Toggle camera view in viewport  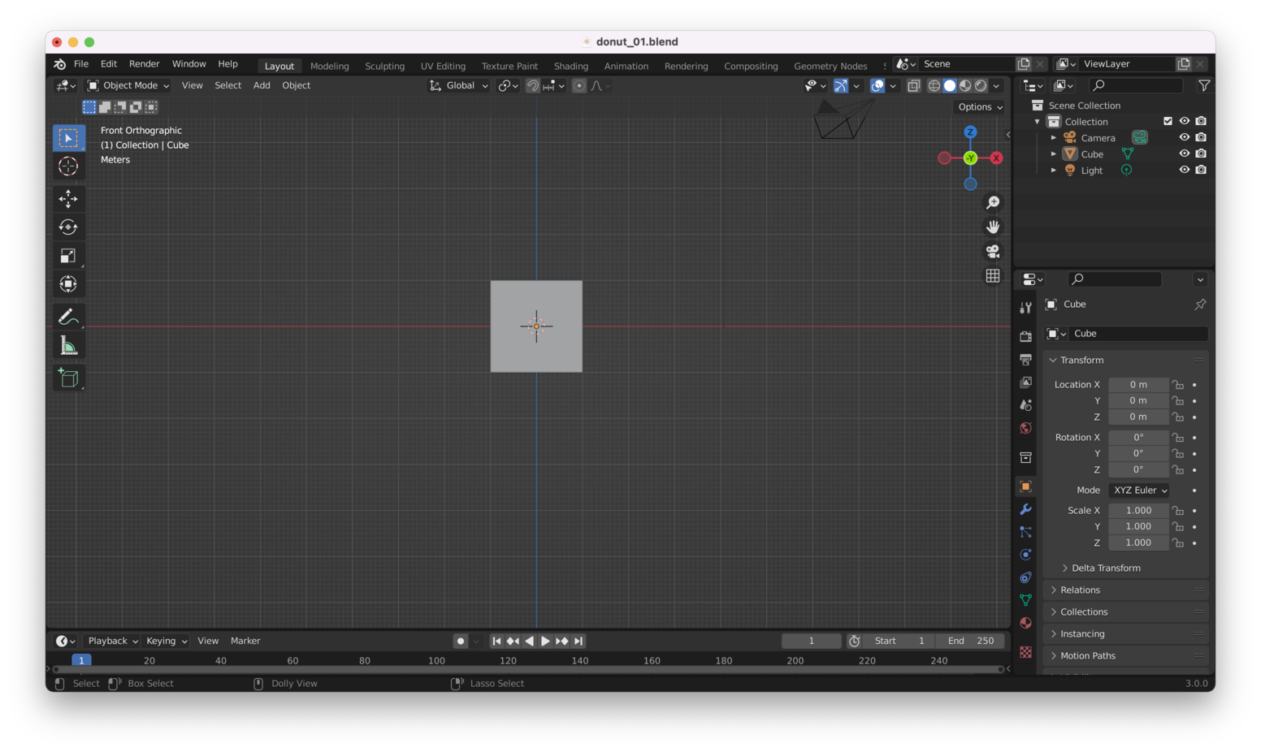coord(992,252)
